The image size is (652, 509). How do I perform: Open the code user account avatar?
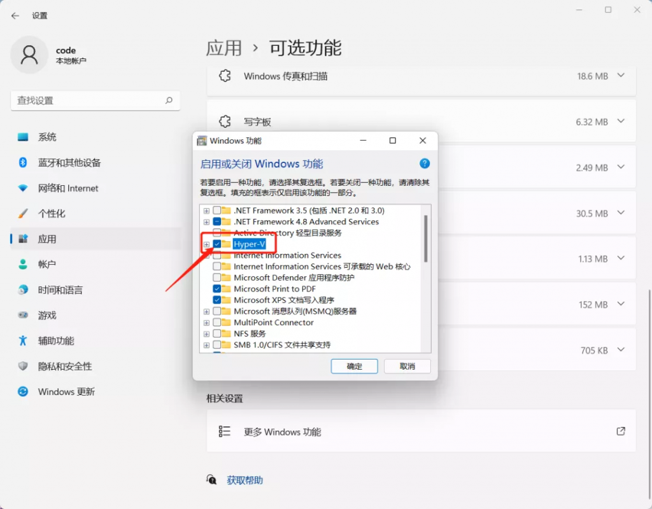(x=29, y=55)
